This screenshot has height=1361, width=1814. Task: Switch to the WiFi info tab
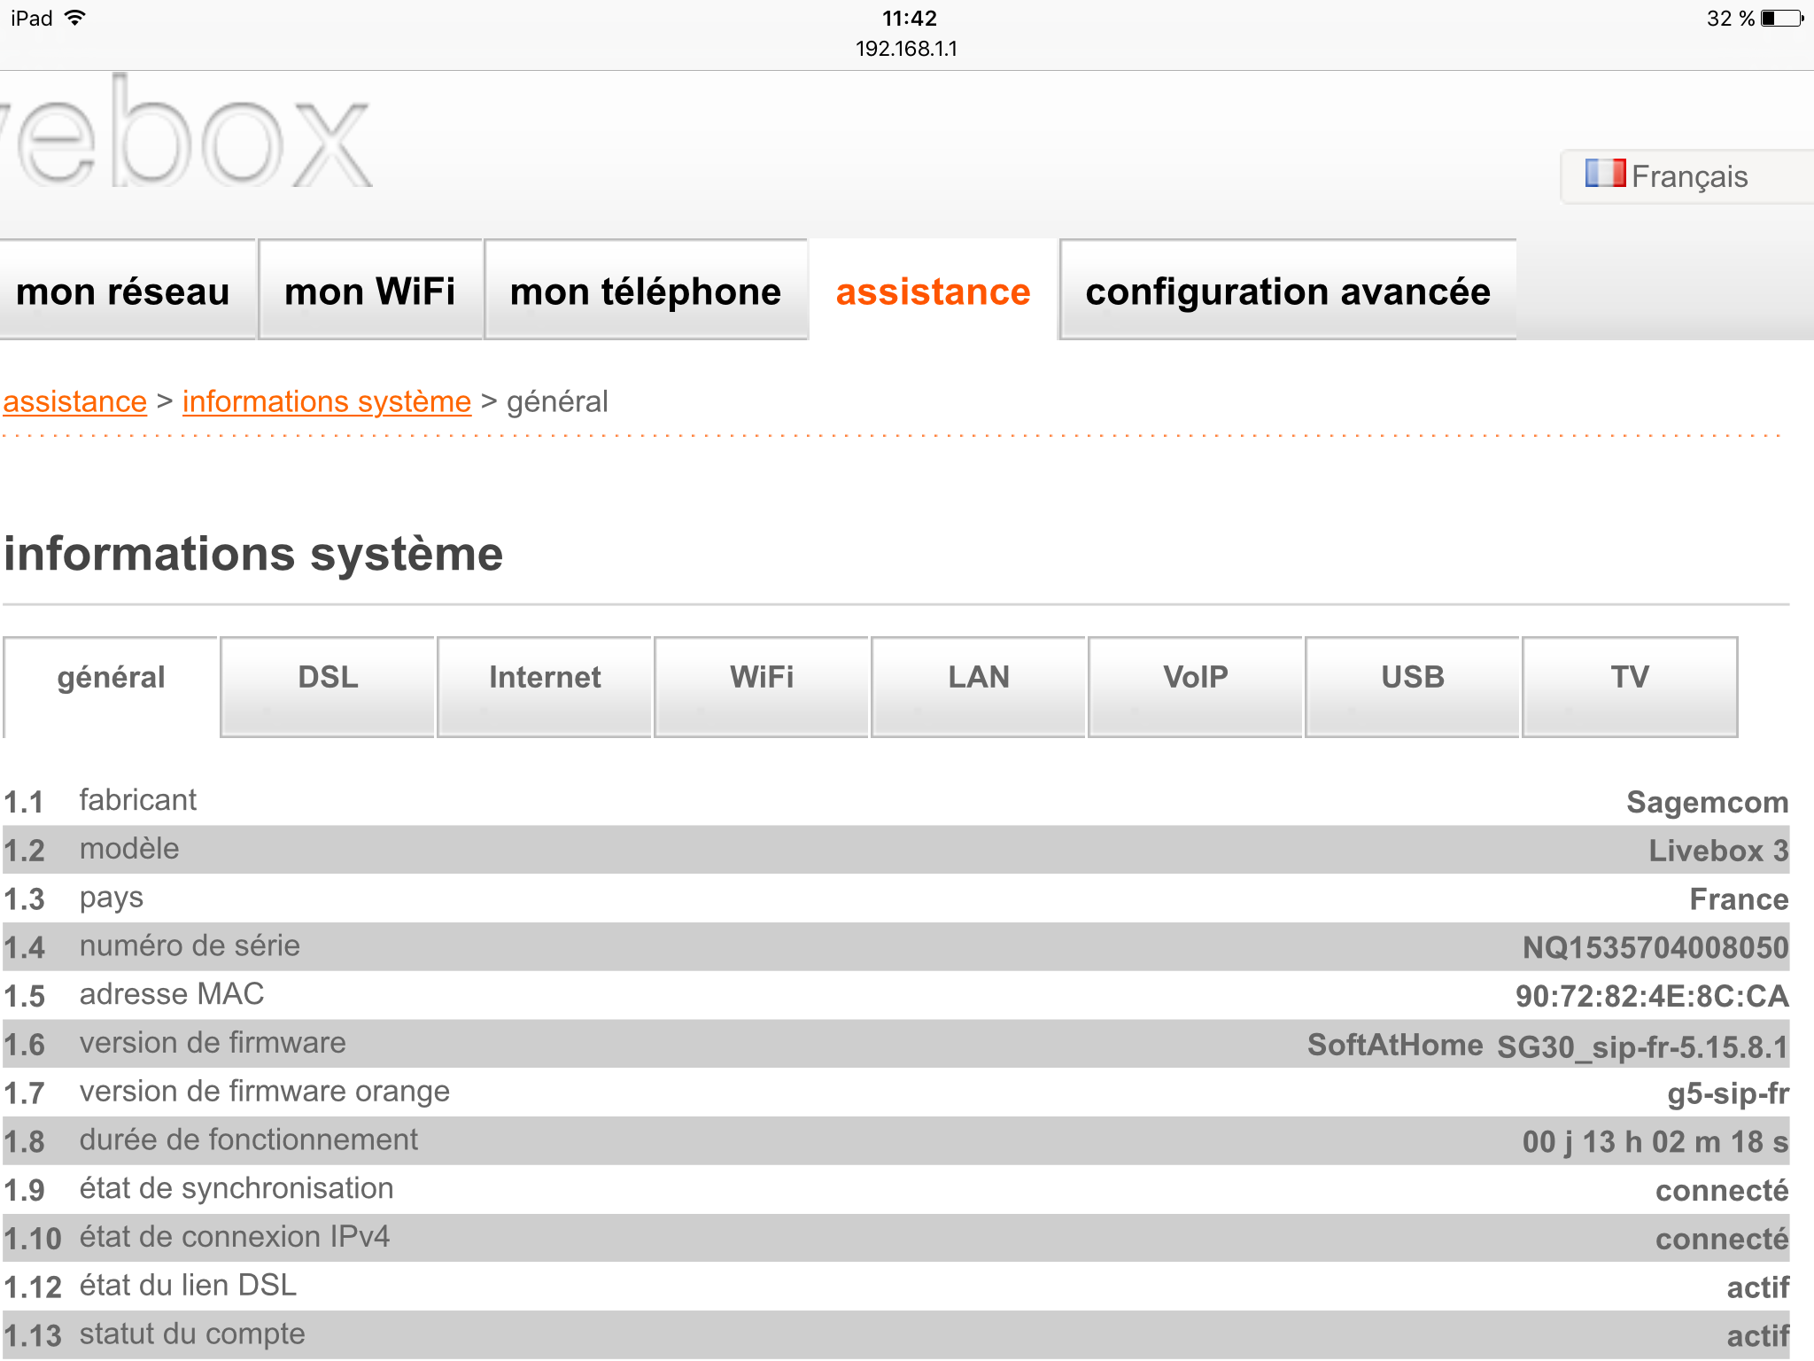tap(762, 678)
